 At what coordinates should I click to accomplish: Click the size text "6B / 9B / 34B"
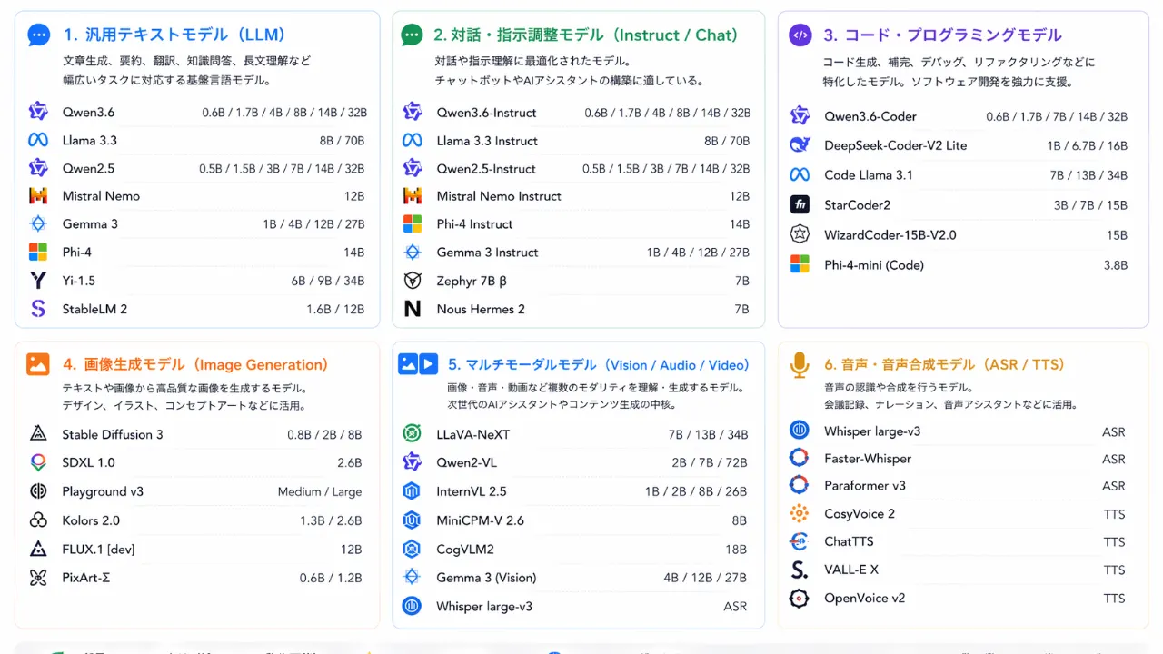tap(328, 281)
